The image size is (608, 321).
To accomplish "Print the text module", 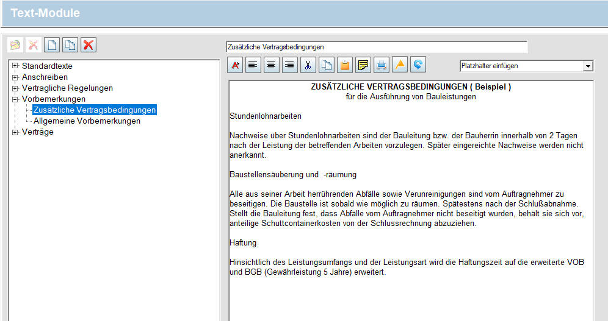I will (382, 65).
